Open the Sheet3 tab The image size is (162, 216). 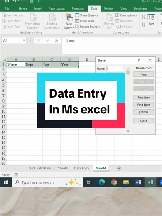(x=63, y=168)
